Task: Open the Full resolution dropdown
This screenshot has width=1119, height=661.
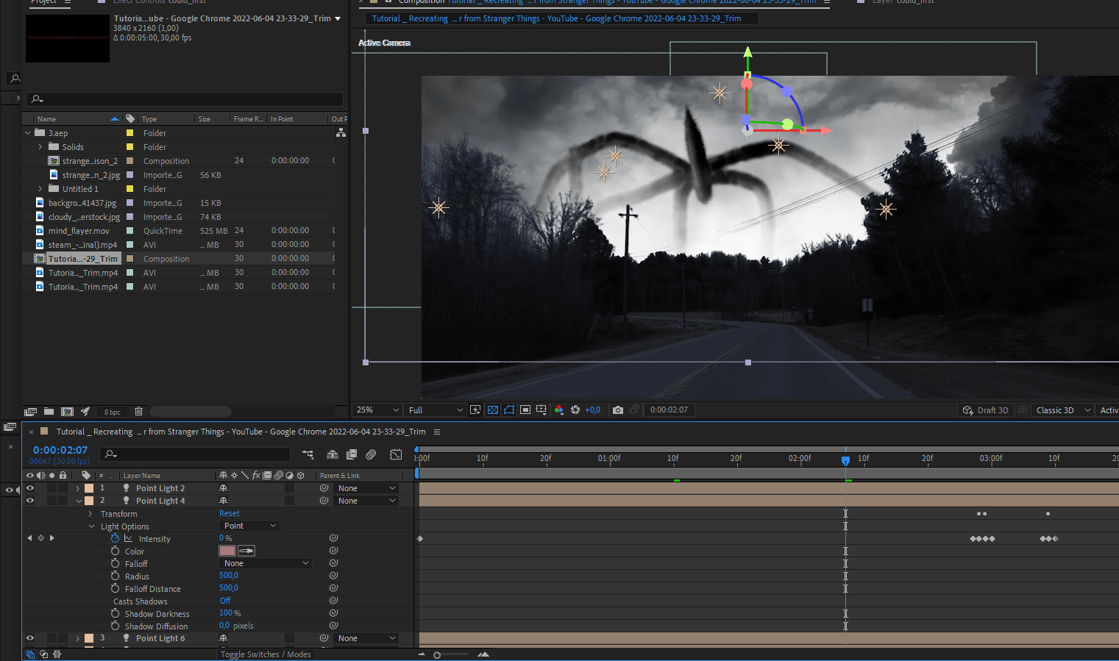Action: coord(434,410)
